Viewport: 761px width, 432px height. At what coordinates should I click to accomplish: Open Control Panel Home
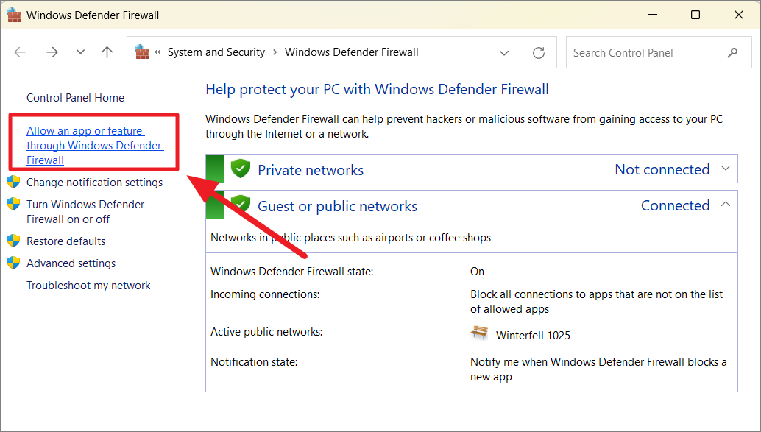tap(75, 98)
